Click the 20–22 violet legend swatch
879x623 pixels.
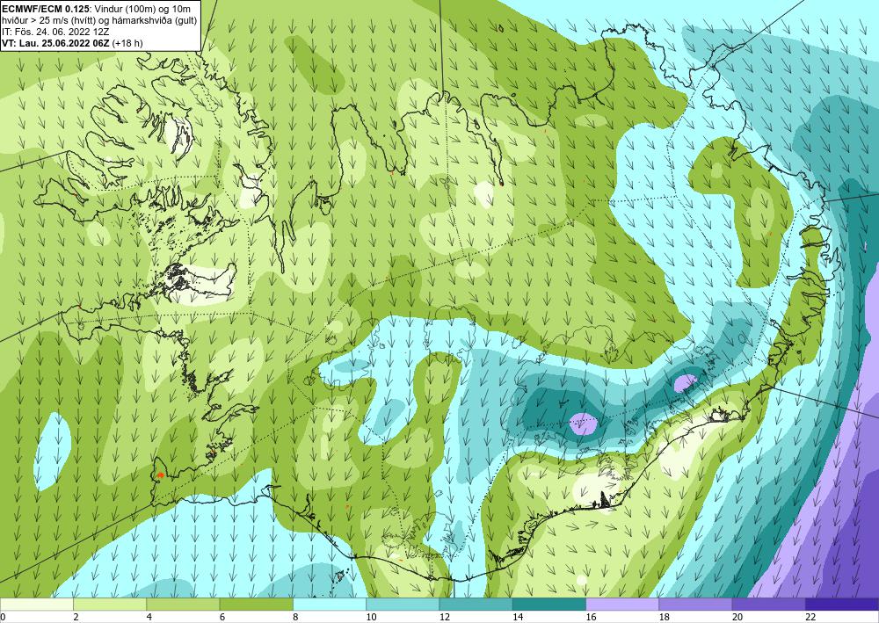click(x=768, y=604)
